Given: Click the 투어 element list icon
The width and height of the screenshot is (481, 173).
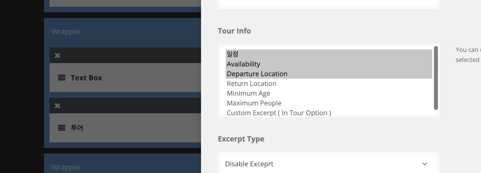Looking at the screenshot, I should pos(62,128).
